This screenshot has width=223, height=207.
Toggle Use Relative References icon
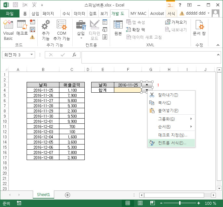coord(32,29)
